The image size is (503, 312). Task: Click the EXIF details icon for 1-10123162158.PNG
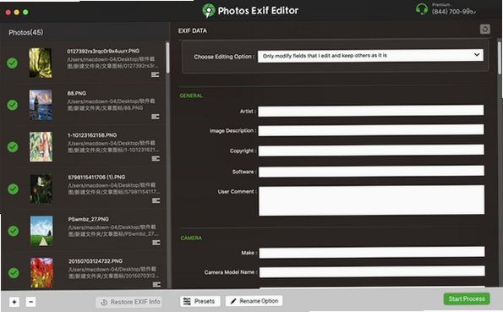click(156, 159)
